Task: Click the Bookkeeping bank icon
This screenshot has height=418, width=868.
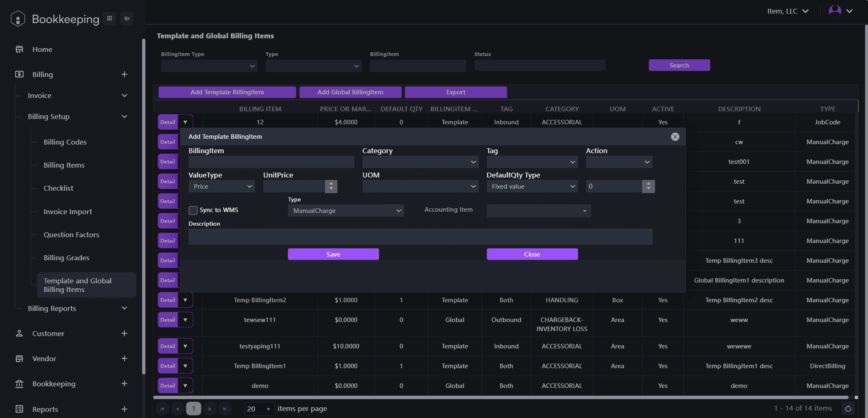Action: coord(19,384)
